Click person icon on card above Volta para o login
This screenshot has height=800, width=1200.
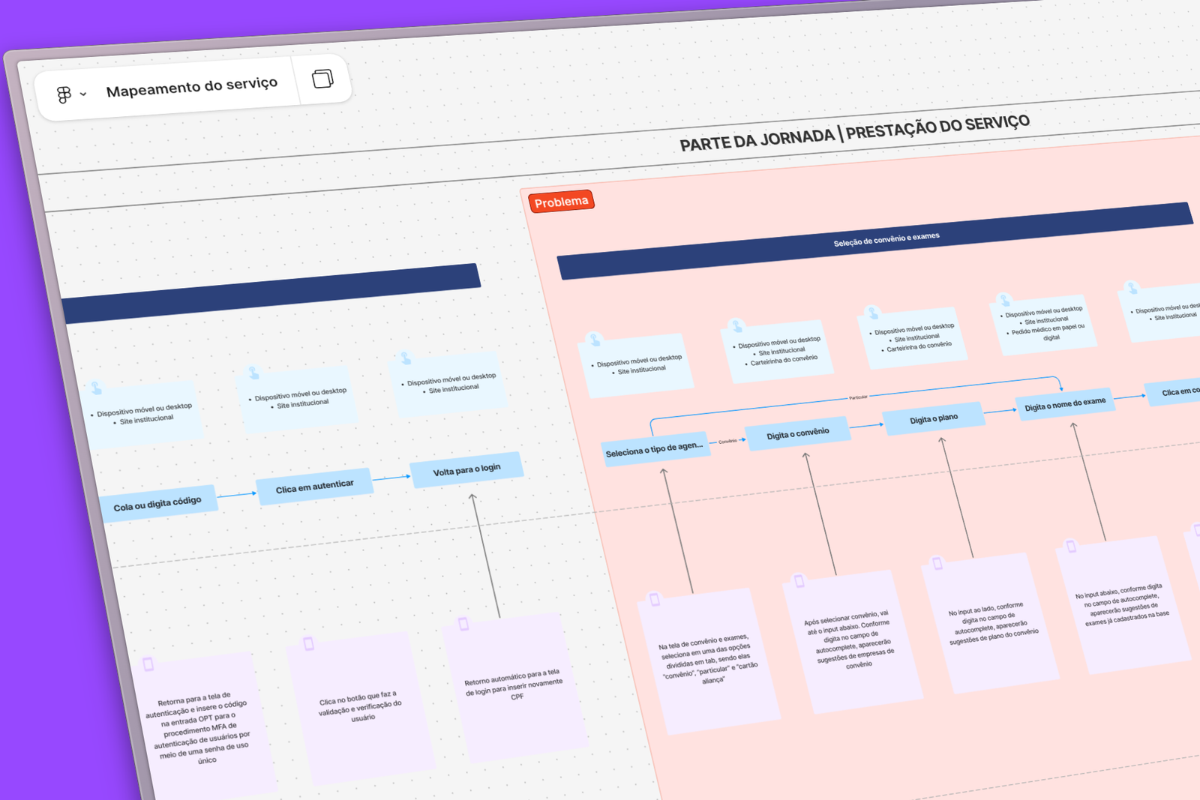406,358
